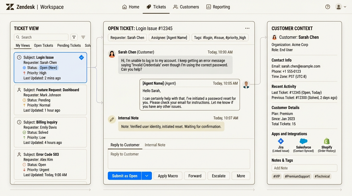Click the sort icon beside the filter
Viewport: 352px width, 196px height.
point(83,37)
